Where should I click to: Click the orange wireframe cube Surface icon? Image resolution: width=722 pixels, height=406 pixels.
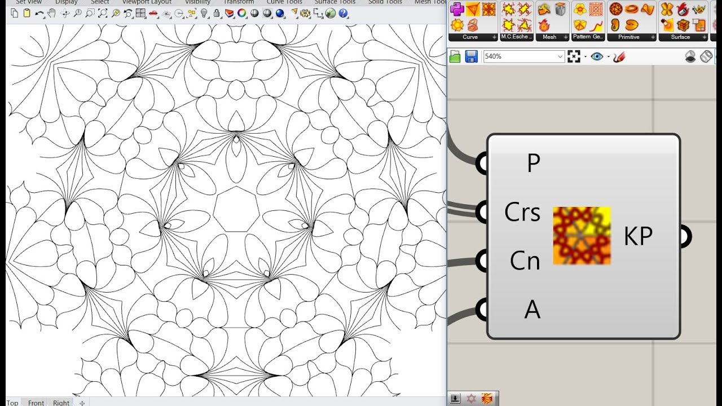(684, 25)
